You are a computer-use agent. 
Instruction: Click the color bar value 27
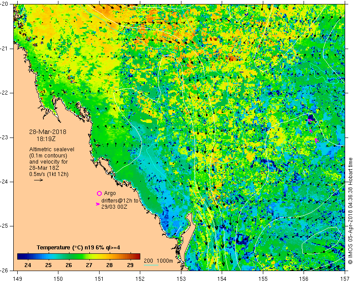click(89, 265)
